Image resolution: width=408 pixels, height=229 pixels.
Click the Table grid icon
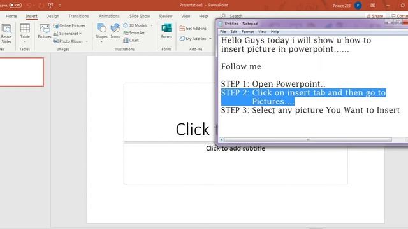pyautogui.click(x=25, y=28)
